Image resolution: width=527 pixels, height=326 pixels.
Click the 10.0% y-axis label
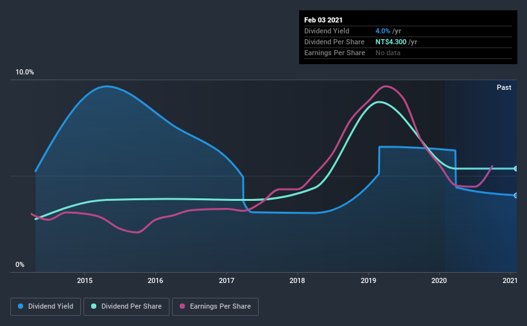click(24, 73)
